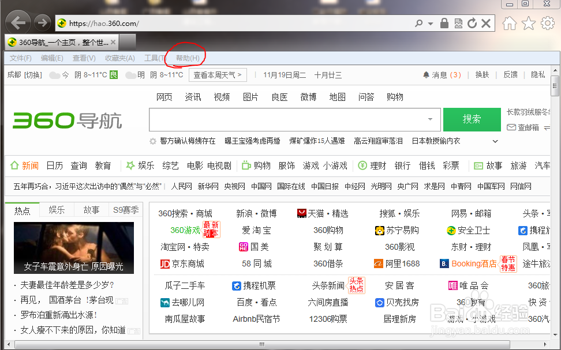The image size is (561, 350).
Task: Open 苏宁易购 site link
Action: [x=397, y=230]
